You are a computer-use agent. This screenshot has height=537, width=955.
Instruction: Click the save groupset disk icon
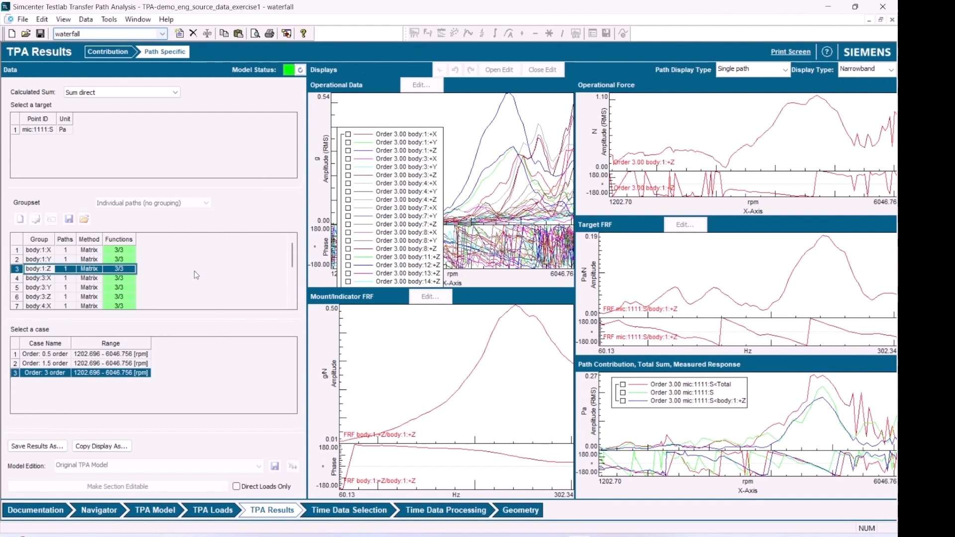[69, 219]
